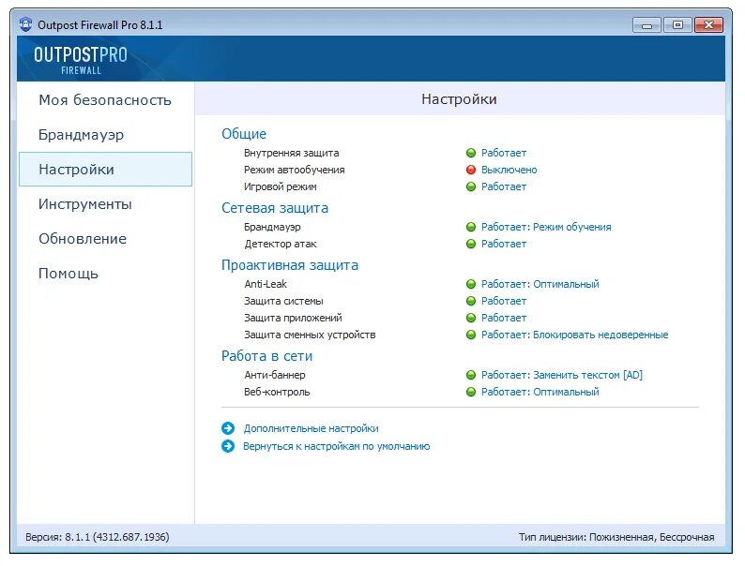
Task: Open Работает: Режим обучения link
Action: point(546,227)
